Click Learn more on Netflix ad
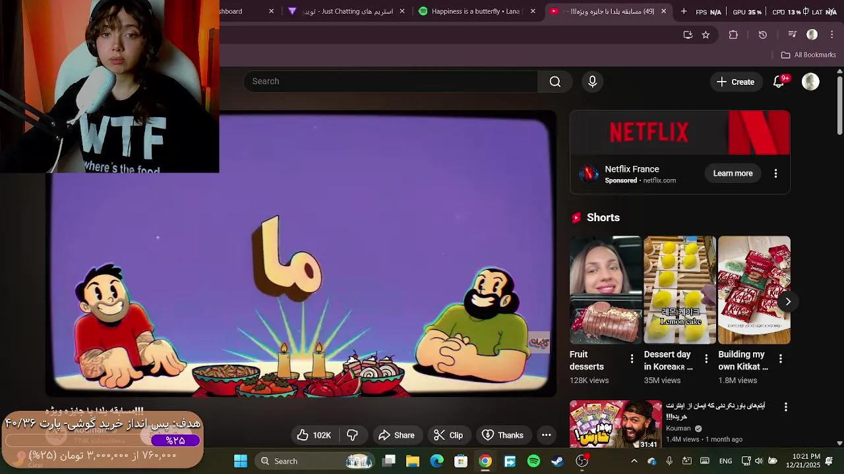 (733, 174)
